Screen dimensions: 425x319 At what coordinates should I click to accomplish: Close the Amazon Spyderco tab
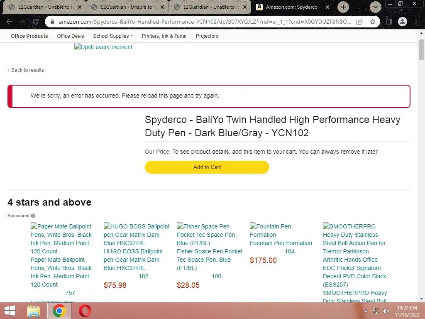[327, 7]
